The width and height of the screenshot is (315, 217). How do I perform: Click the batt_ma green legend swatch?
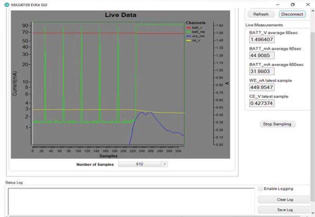coord(188,32)
